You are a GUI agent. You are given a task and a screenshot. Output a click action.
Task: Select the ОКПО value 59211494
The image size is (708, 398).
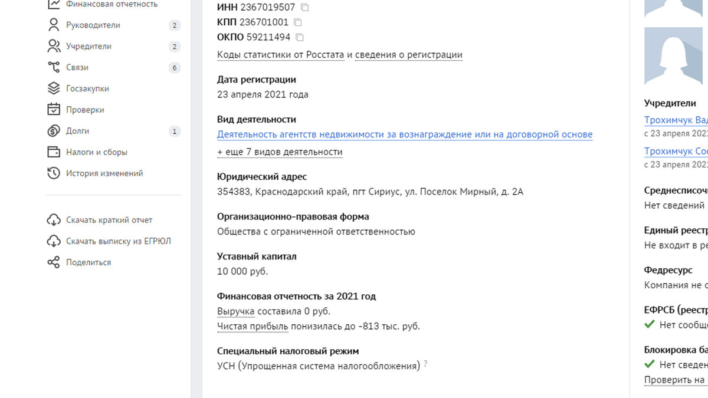pos(268,37)
